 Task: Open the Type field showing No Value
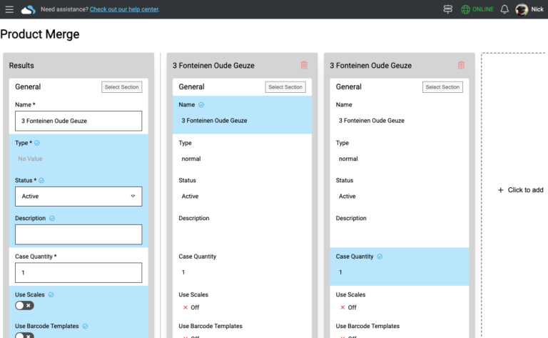pyautogui.click(x=78, y=159)
